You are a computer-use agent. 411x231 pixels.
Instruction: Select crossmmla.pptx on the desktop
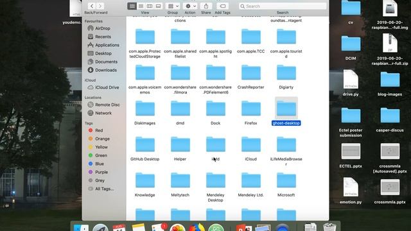click(390, 187)
